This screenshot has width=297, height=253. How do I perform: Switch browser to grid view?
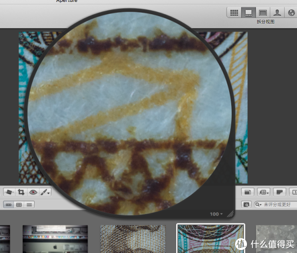click(19, 205)
